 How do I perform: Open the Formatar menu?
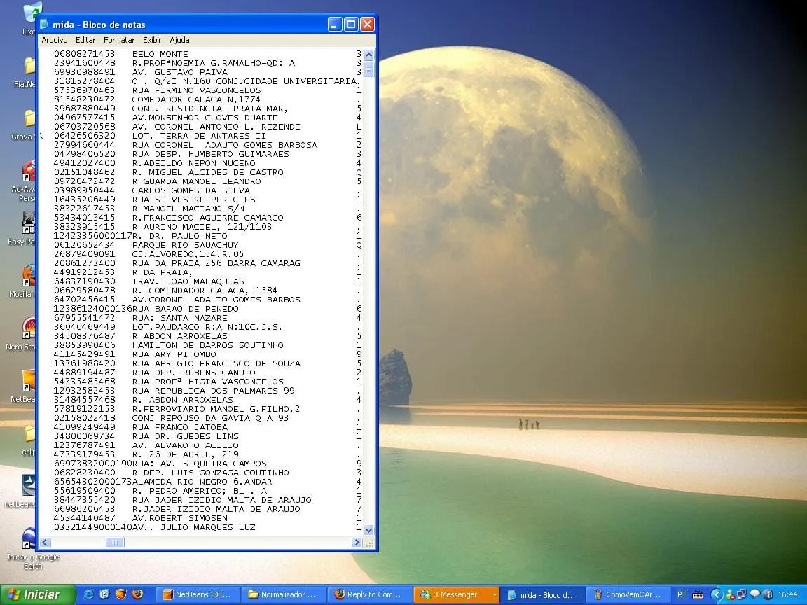(119, 40)
